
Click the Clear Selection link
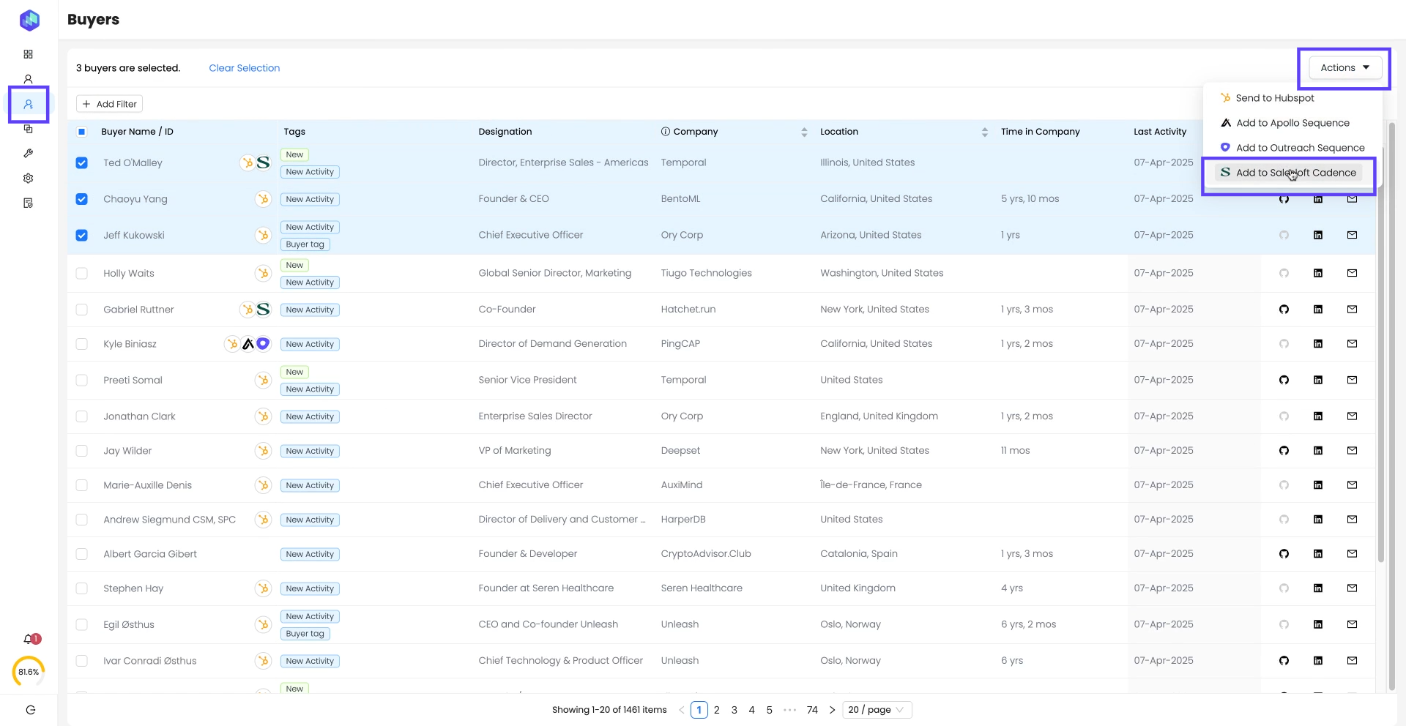pyautogui.click(x=244, y=68)
